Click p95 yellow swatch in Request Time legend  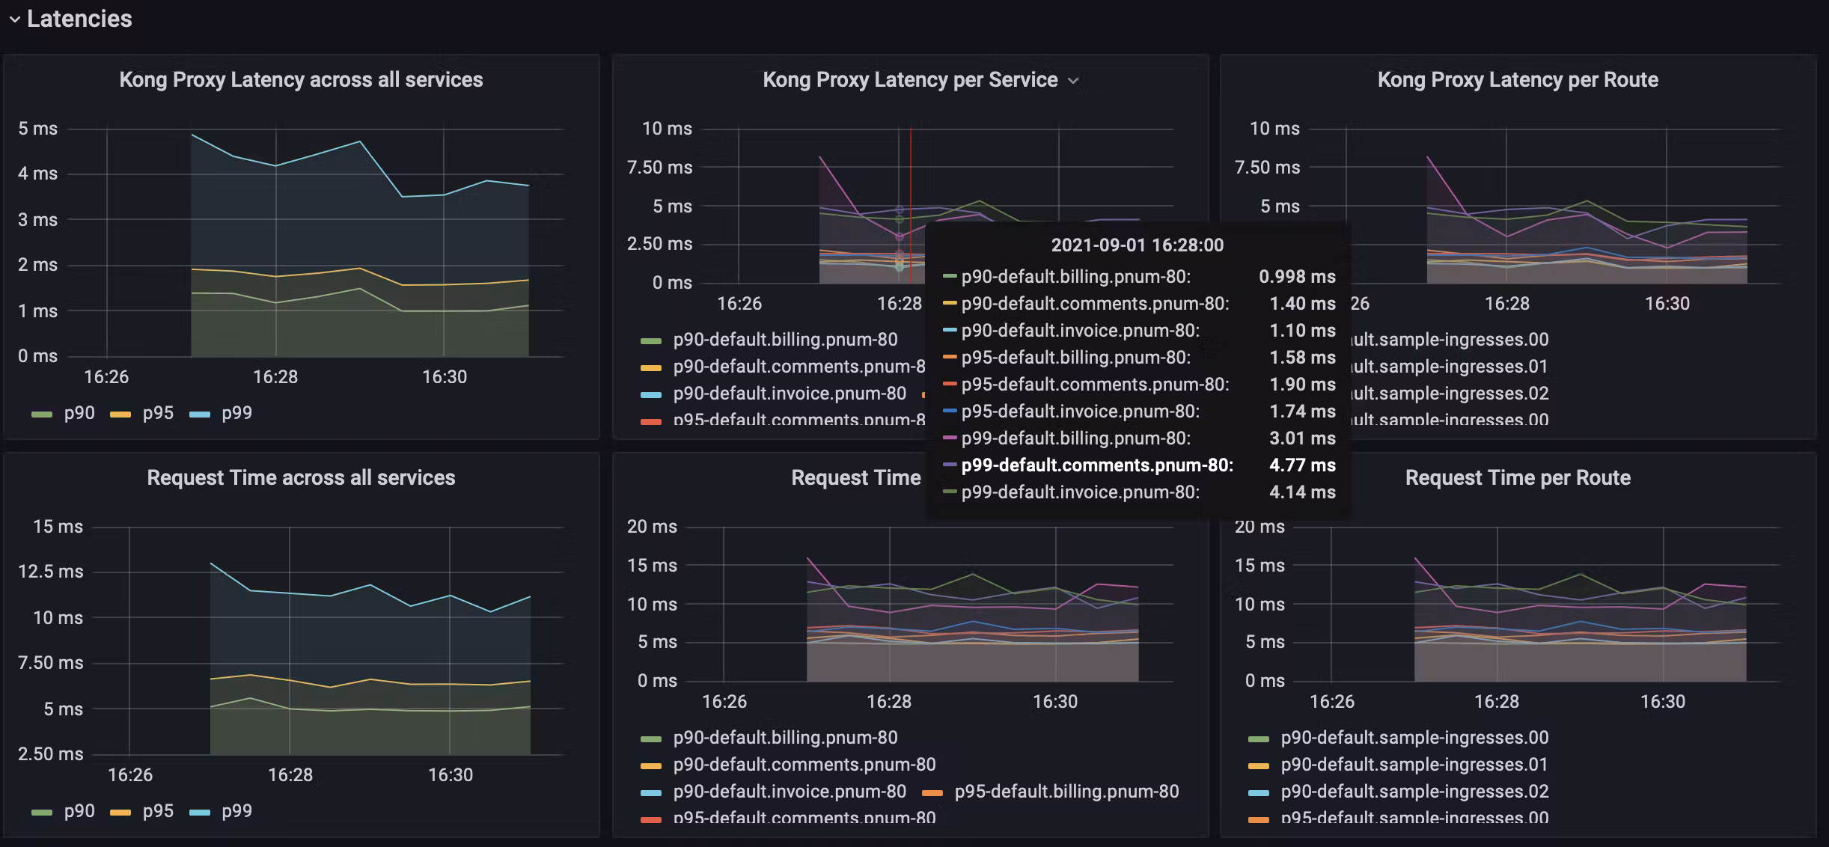point(120,812)
